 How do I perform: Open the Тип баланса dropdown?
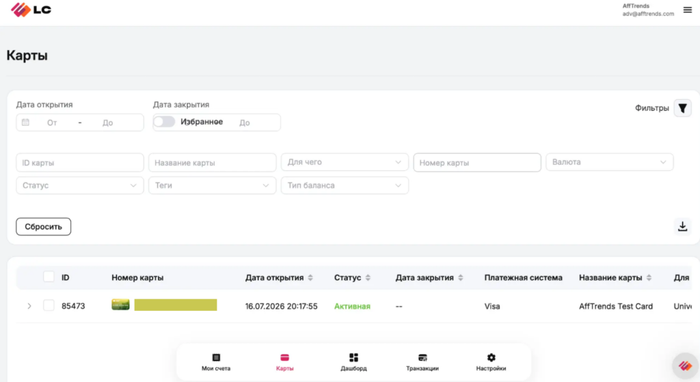point(345,185)
